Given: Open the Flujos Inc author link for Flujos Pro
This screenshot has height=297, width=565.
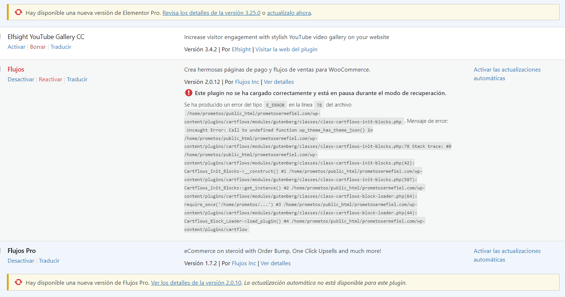Looking at the screenshot, I should (244, 263).
